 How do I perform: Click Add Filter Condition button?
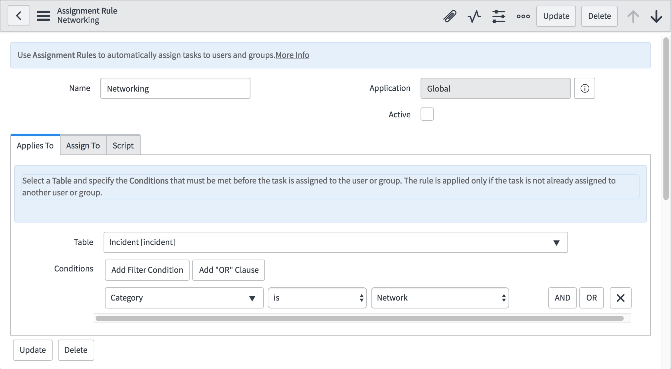point(147,270)
